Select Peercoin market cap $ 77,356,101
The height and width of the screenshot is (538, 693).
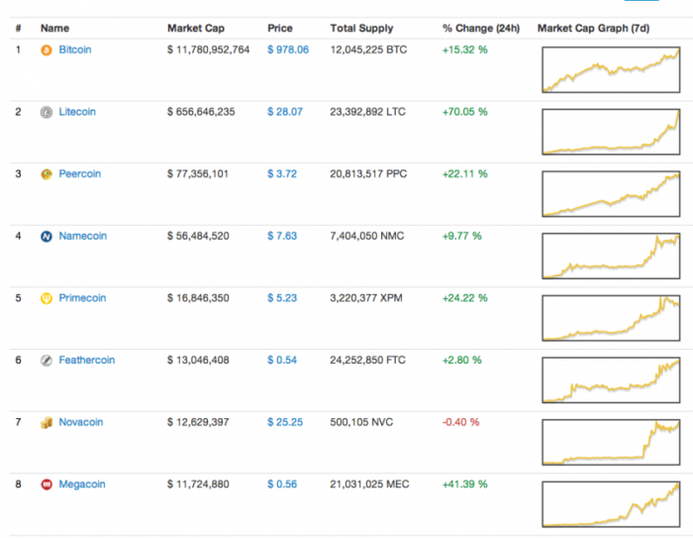coord(198,173)
